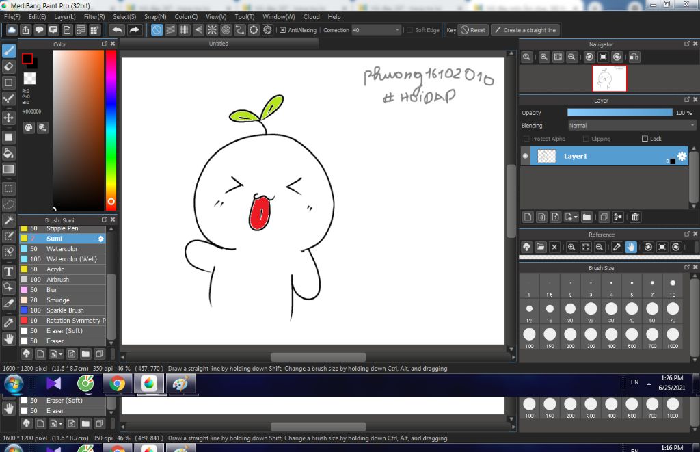Activate the Text tool

(x=9, y=271)
